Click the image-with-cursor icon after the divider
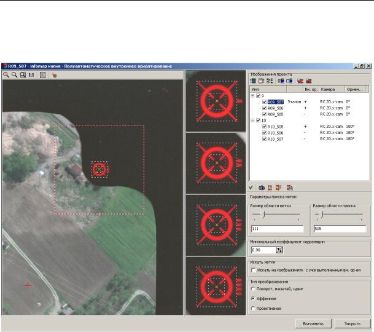The image size is (374, 332). (x=290, y=188)
